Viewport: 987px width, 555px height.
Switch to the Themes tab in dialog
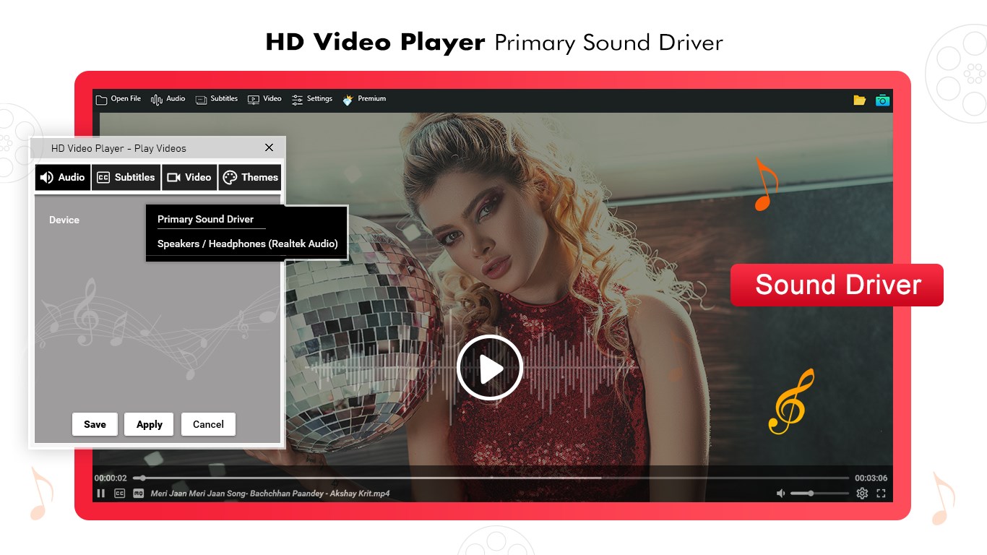(x=250, y=177)
